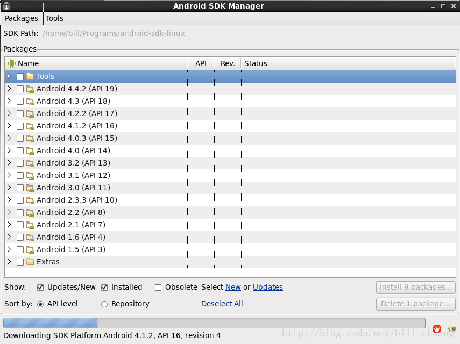This screenshot has height=344, width=460.
Task: Click the Android 4.3 platform folder icon
Action: [30, 101]
